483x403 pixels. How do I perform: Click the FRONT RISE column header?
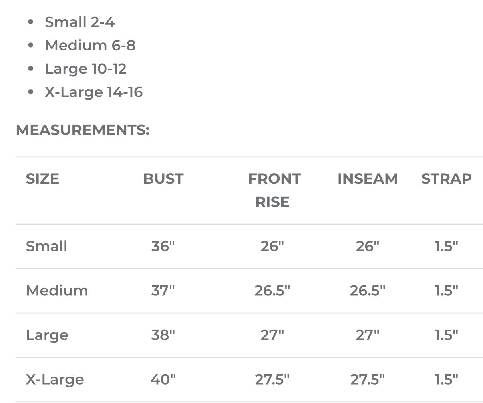coord(274,190)
